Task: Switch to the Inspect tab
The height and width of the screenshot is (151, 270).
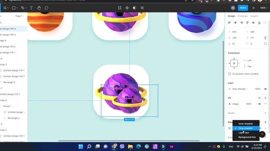Action: pyautogui.click(x=254, y=16)
